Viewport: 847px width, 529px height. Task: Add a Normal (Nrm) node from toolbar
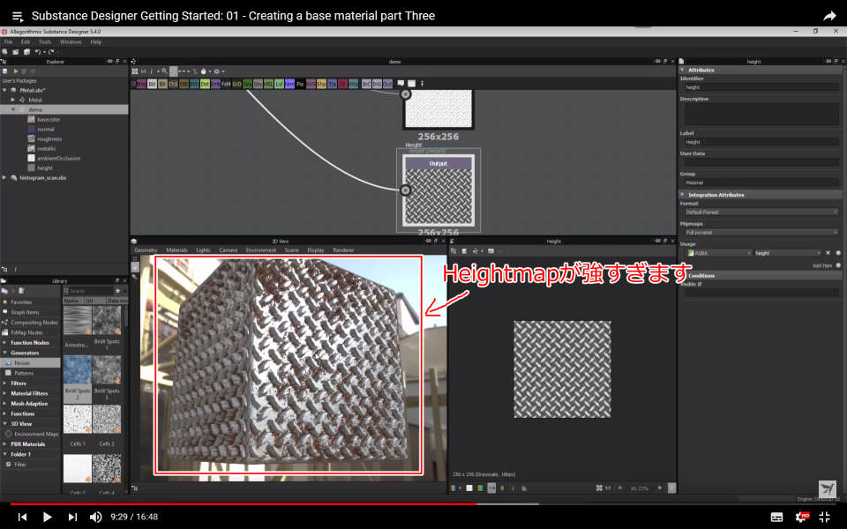(x=289, y=84)
